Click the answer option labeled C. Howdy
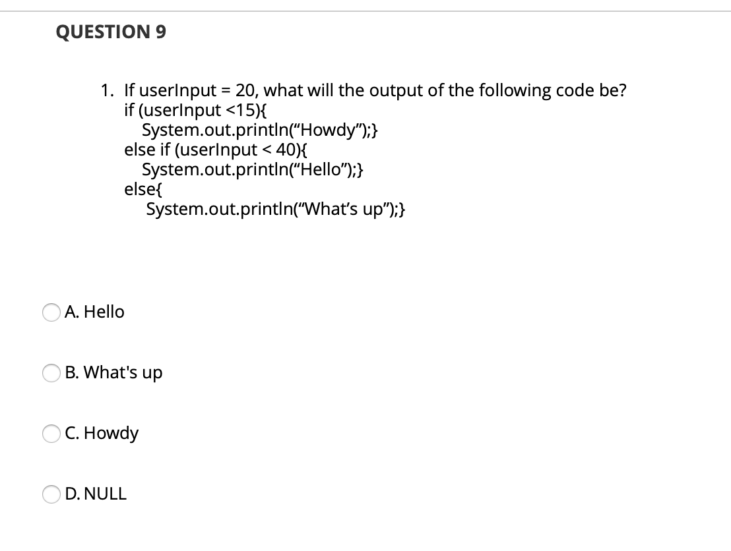 pyautogui.click(x=102, y=433)
